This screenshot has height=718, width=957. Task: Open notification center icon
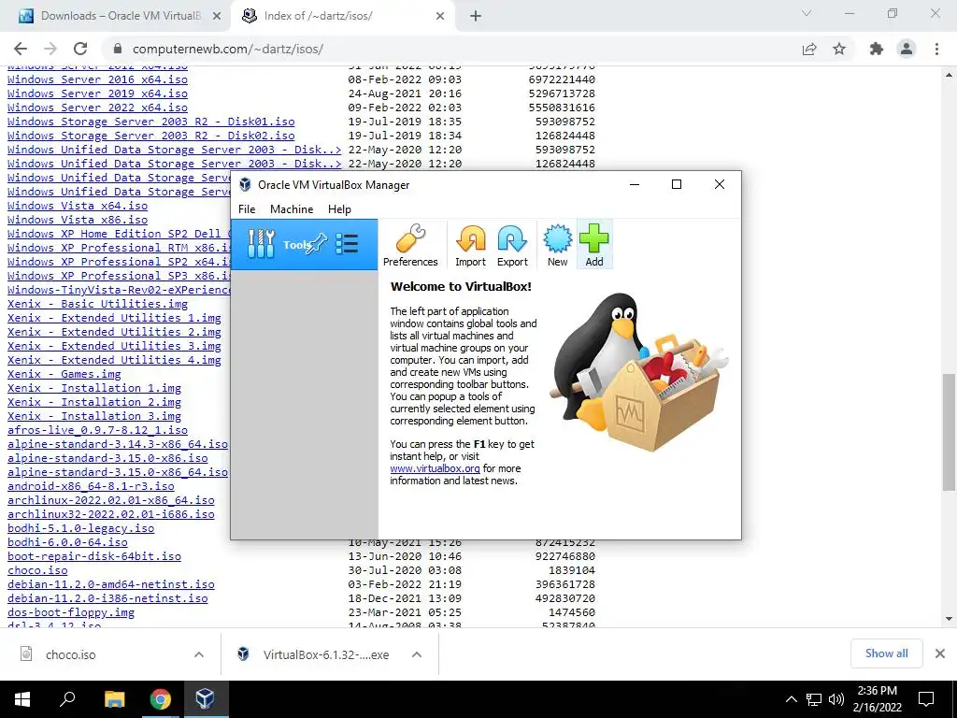926,699
